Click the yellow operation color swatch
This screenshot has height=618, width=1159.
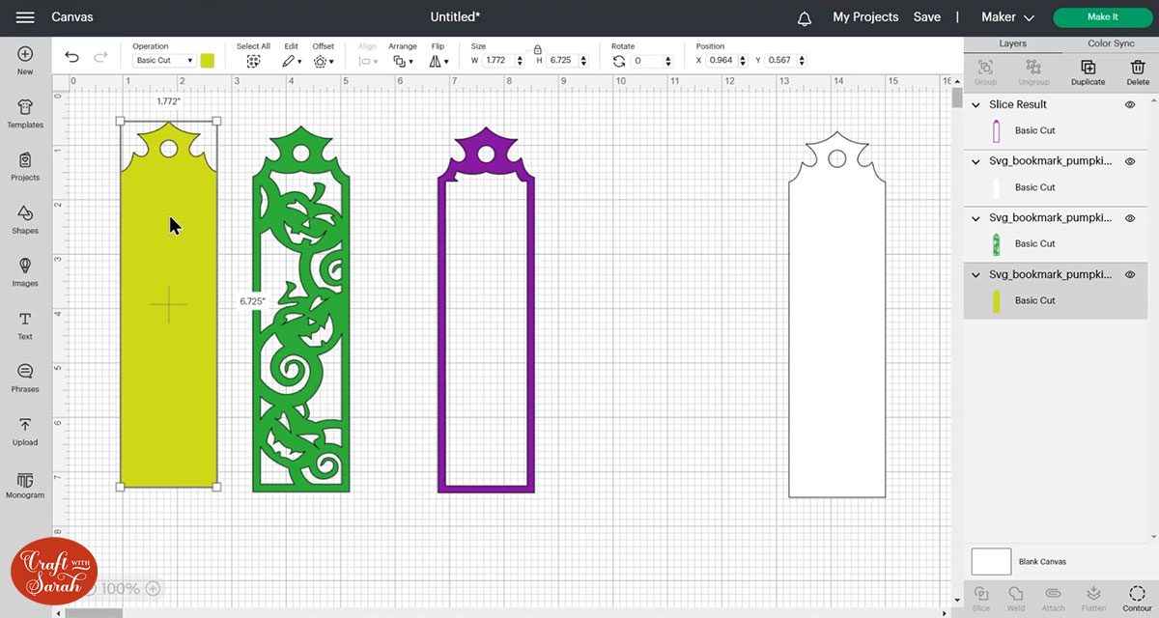tap(208, 61)
